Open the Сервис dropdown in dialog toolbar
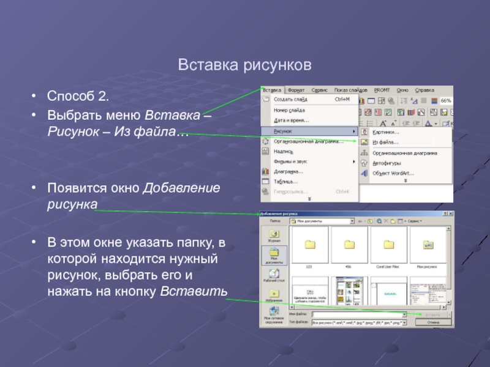The height and width of the screenshot is (367, 490). tap(415, 221)
